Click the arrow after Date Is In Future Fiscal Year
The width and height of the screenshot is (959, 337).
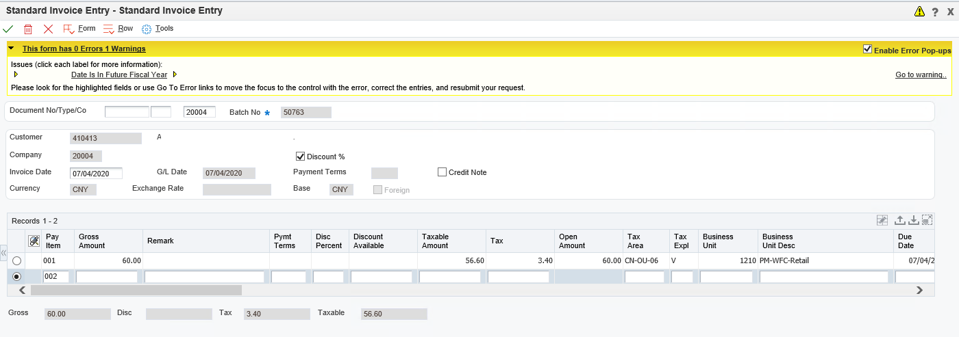(x=175, y=75)
